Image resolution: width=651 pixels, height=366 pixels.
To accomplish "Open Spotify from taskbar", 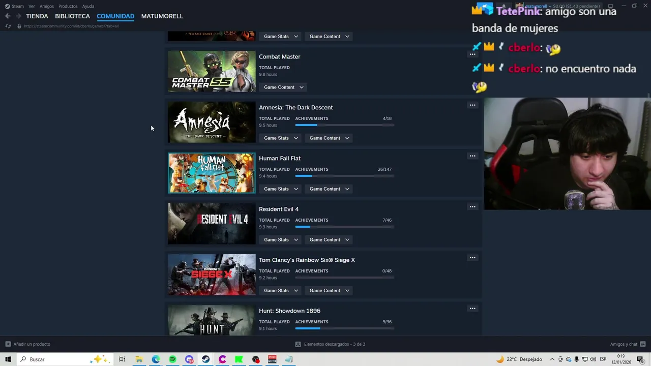I will click(x=172, y=359).
